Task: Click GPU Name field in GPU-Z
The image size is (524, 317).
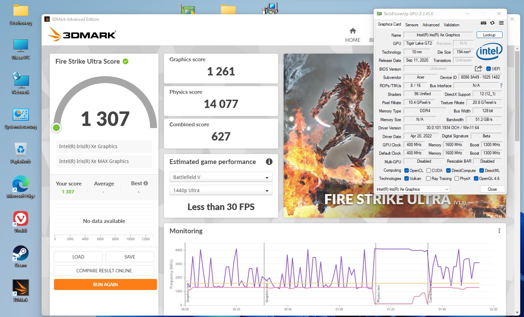Action: [x=438, y=35]
